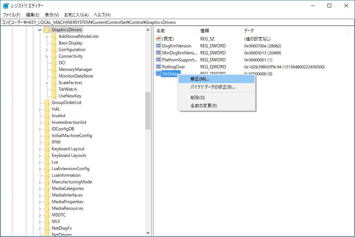This screenshot has height=237, width=355.
Task: Click the MinDxgKrnlVersi... value icon
Action: pos(158,53)
